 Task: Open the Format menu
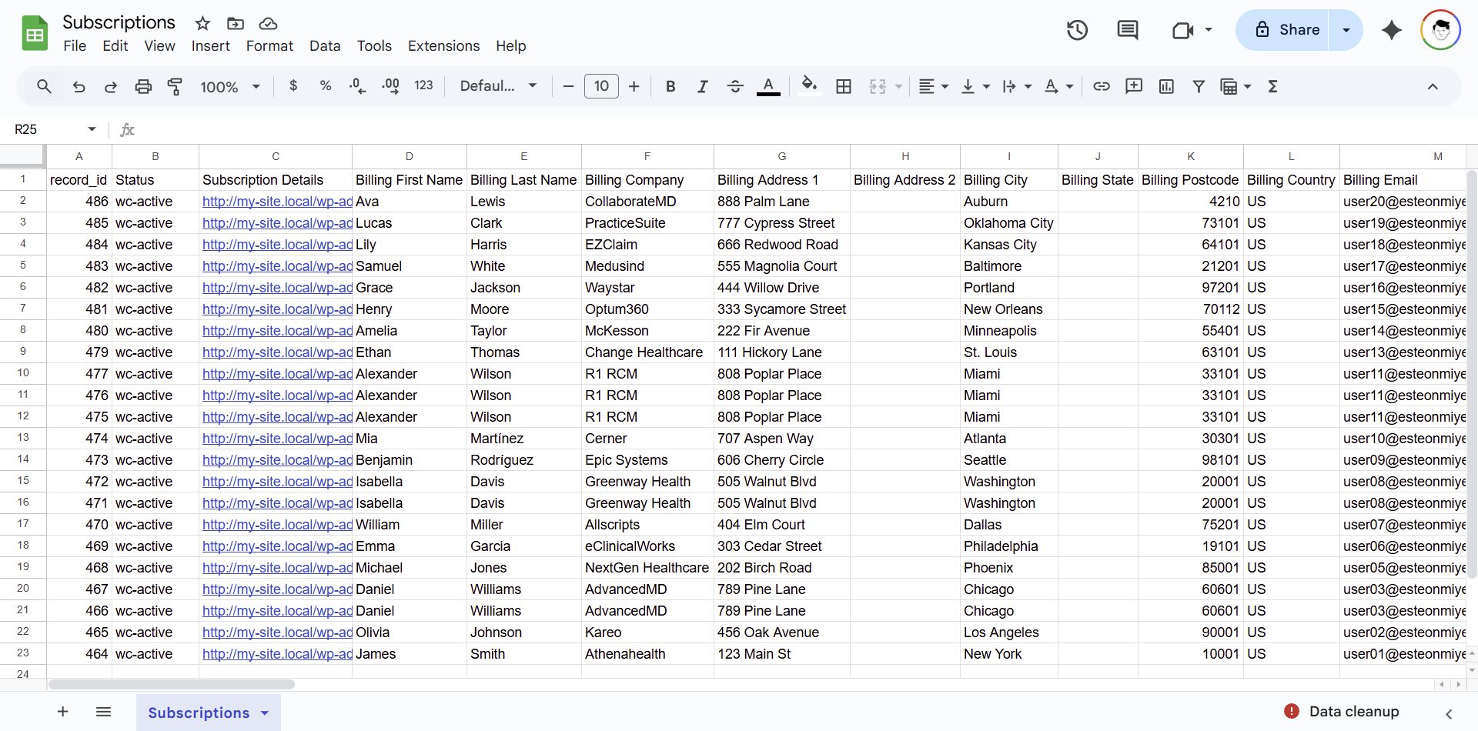click(269, 46)
